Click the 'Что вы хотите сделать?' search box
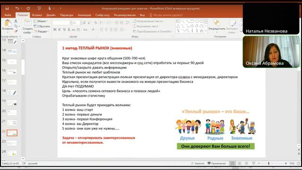302x170 pixels. point(166,15)
